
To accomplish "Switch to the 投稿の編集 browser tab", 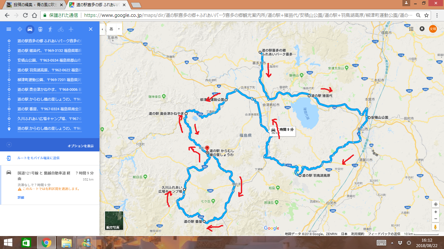I will tap(33, 5).
